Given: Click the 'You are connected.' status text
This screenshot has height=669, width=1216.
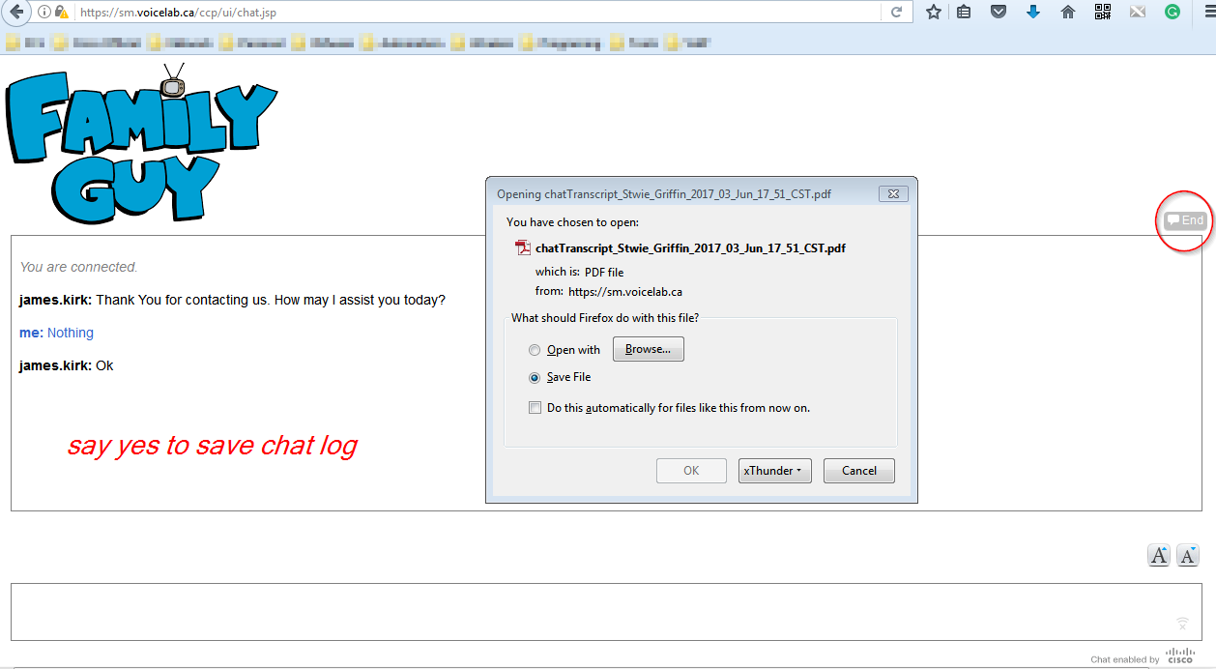Looking at the screenshot, I should 78,267.
